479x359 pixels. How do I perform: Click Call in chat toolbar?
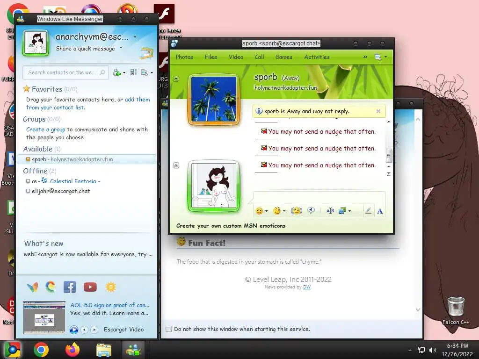pyautogui.click(x=259, y=57)
